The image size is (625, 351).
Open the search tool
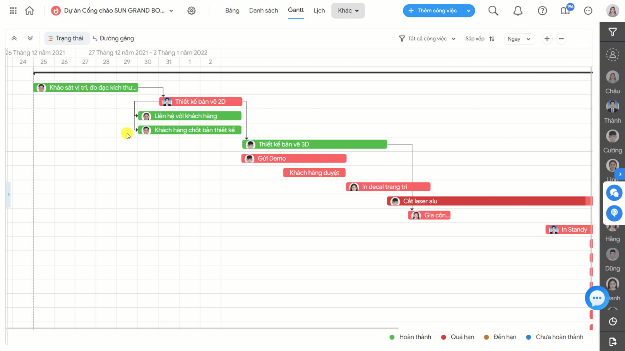493,11
